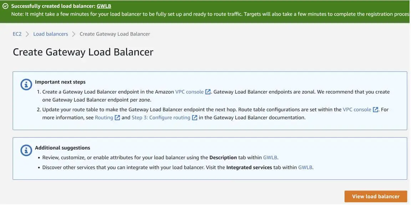Image resolution: width=411 pixels, height=205 pixels.
Task: Open VPC console link in step 1
Action: pos(189,92)
